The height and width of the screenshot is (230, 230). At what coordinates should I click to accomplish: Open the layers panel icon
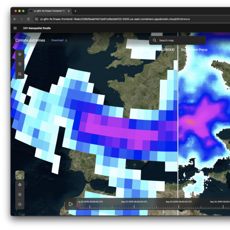point(20,54)
